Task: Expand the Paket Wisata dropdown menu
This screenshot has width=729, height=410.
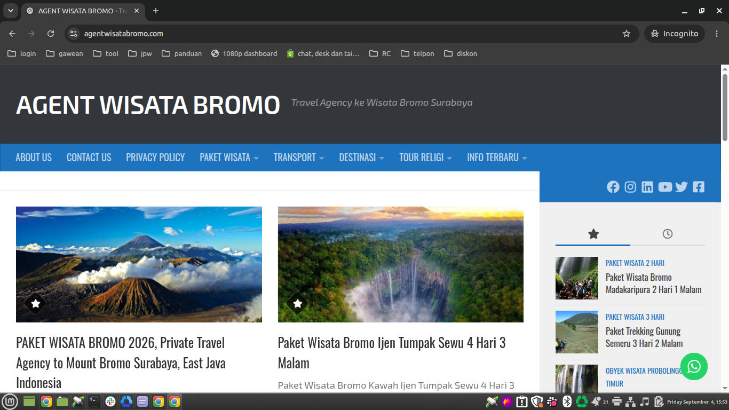Action: pyautogui.click(x=229, y=157)
